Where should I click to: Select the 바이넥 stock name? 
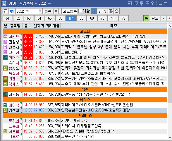click(14, 105)
